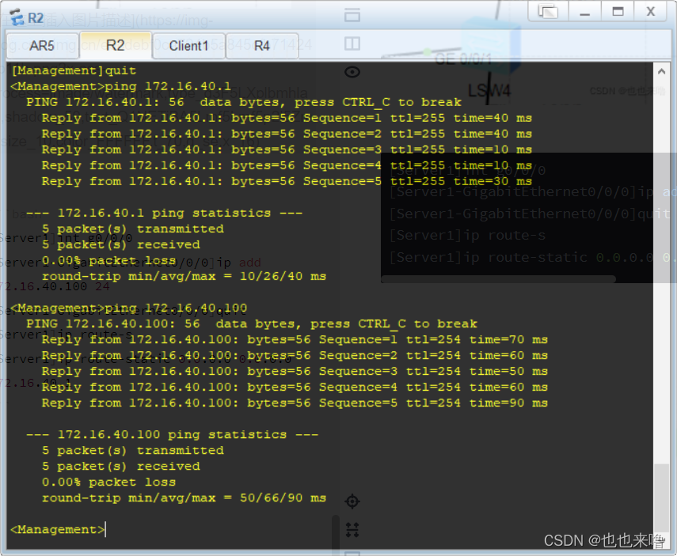
Task: Click the CSDN author watermark
Action: pyautogui.click(x=604, y=541)
